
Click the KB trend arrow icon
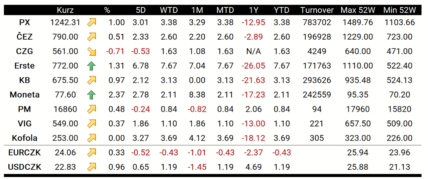tap(91, 80)
